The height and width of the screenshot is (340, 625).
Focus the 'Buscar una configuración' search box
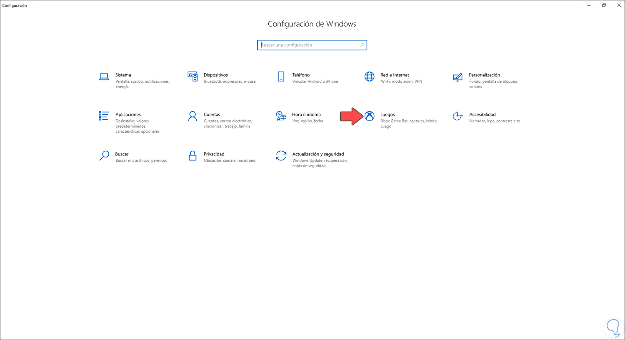point(308,45)
